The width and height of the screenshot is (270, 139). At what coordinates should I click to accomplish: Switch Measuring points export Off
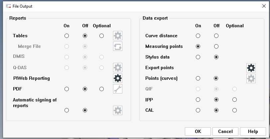[x=216, y=47]
